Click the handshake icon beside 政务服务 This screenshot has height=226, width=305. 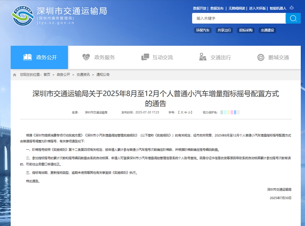tap(86, 57)
